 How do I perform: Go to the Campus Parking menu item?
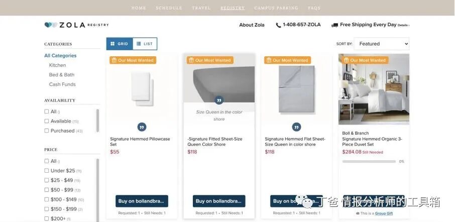276,8
